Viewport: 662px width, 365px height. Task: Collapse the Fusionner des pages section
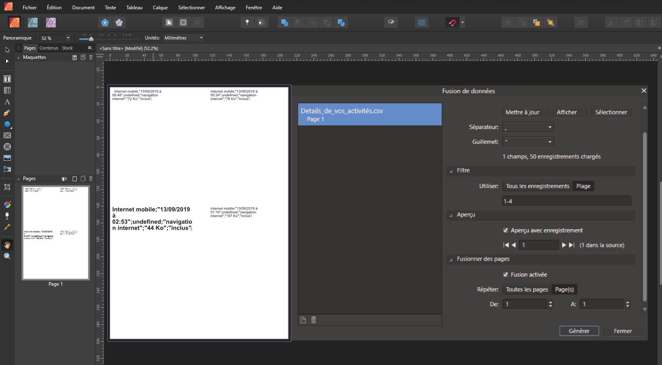pos(450,259)
